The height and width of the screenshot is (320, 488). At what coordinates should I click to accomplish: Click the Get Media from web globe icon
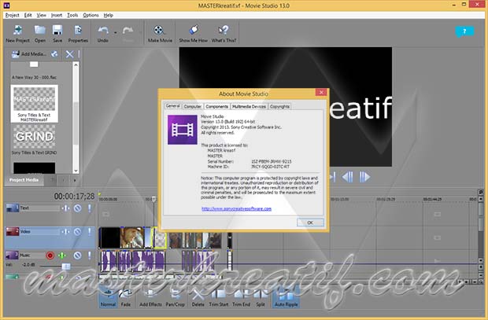(x=54, y=54)
